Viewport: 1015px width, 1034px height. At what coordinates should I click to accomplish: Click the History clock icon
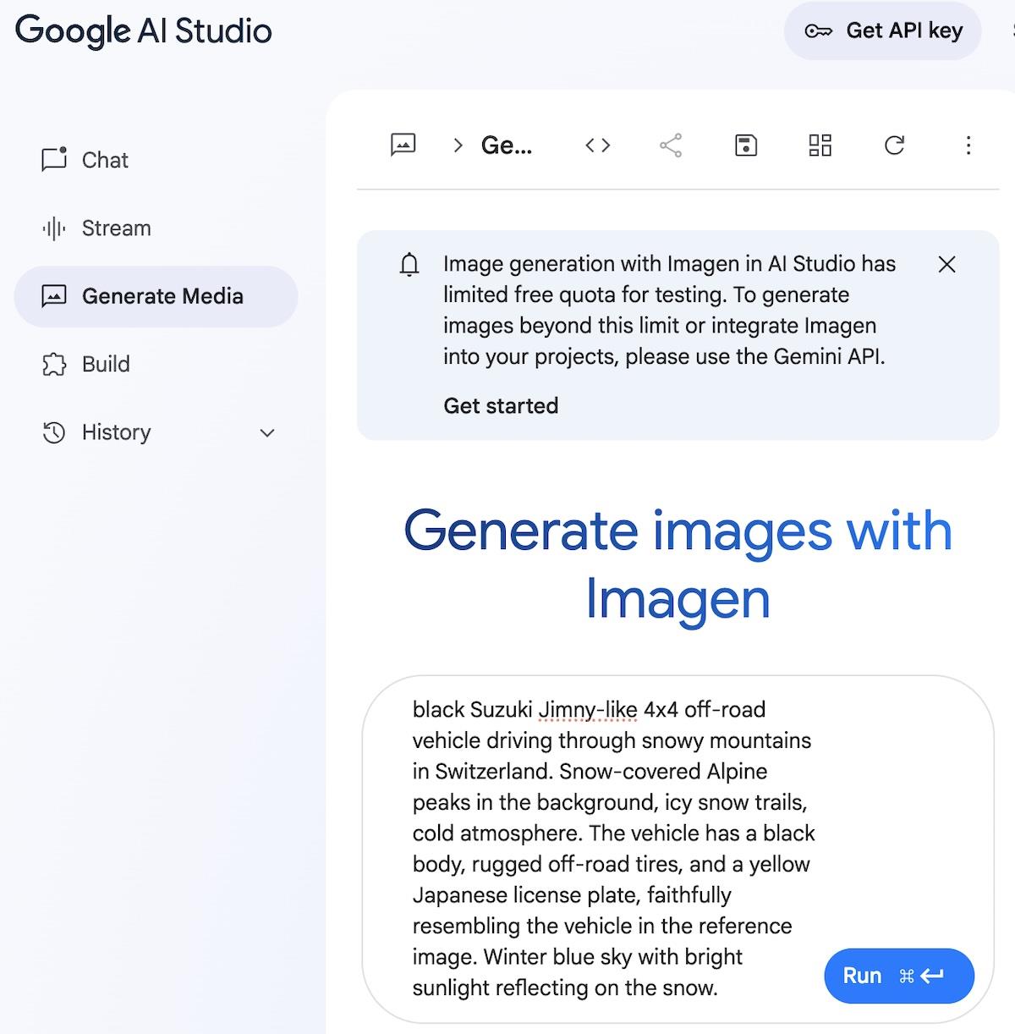coord(54,432)
